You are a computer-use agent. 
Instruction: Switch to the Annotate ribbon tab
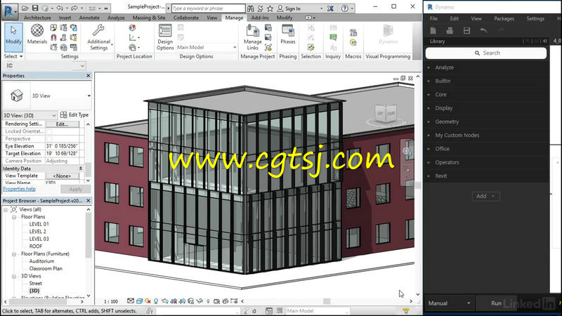(89, 18)
